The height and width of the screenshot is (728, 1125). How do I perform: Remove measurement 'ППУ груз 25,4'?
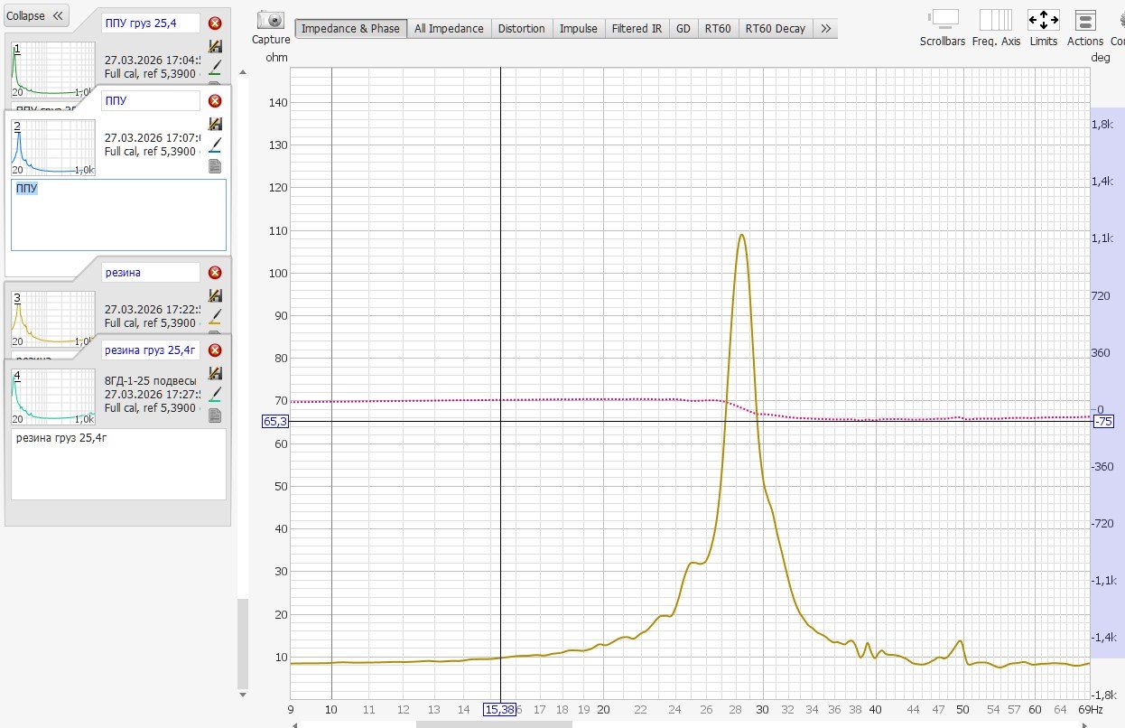coord(215,23)
